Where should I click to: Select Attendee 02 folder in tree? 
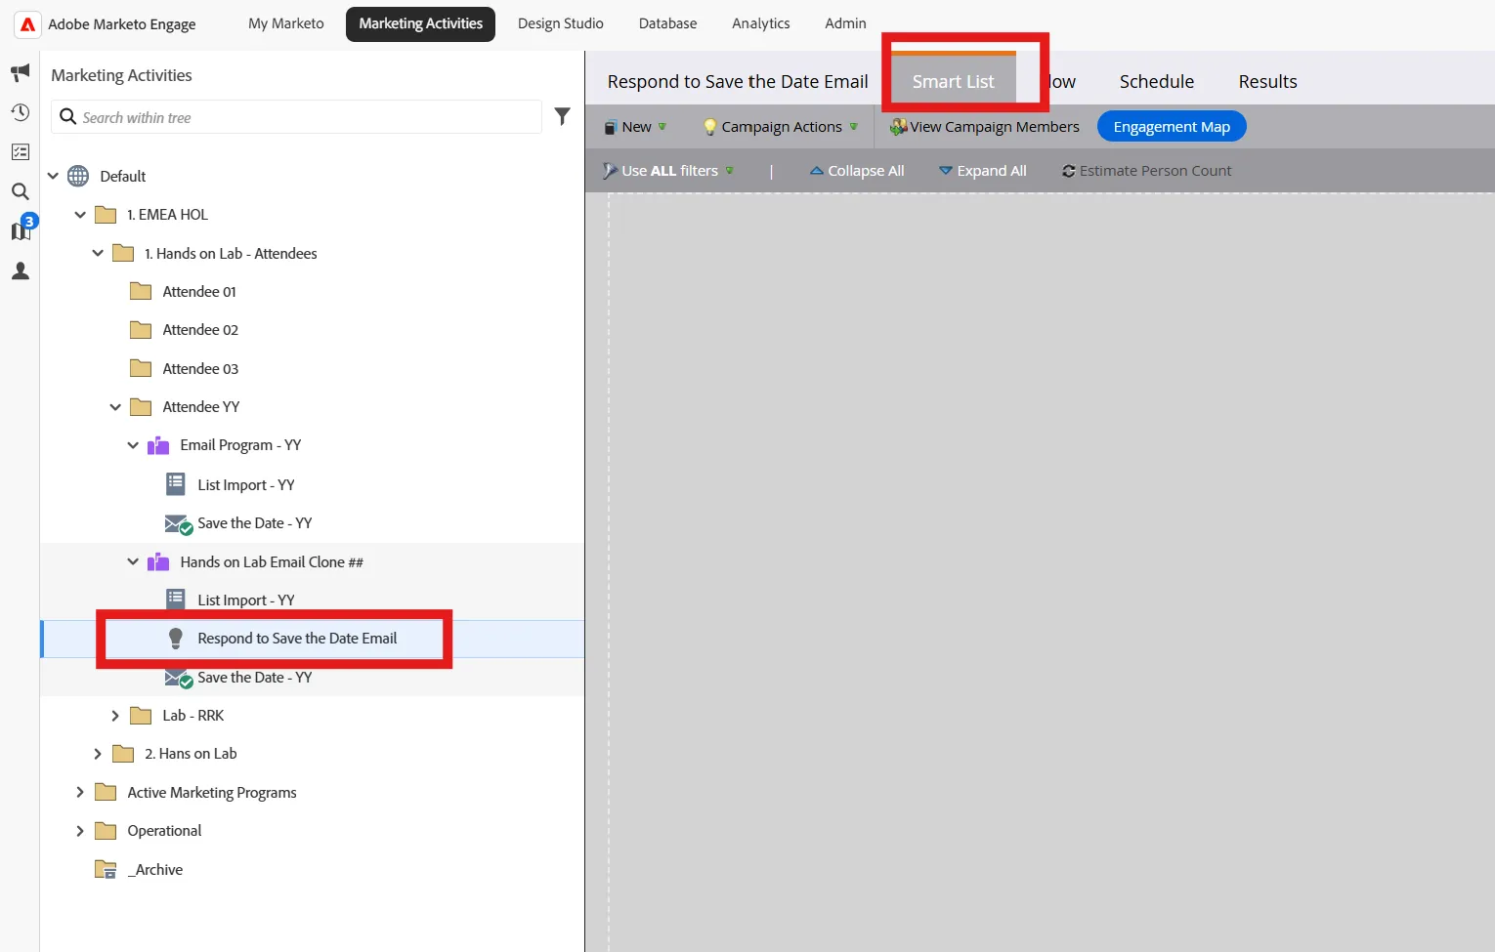[200, 330]
